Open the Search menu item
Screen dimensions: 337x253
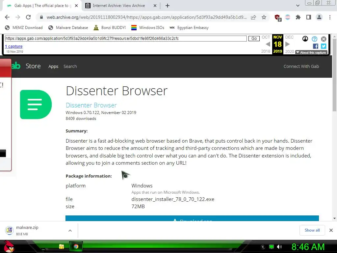[70, 66]
